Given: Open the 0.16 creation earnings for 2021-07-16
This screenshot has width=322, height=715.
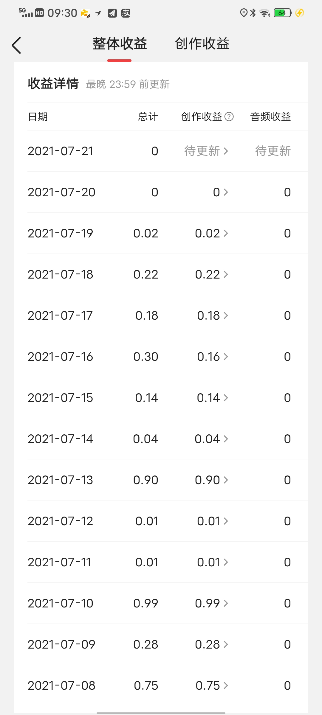Looking at the screenshot, I should [212, 357].
